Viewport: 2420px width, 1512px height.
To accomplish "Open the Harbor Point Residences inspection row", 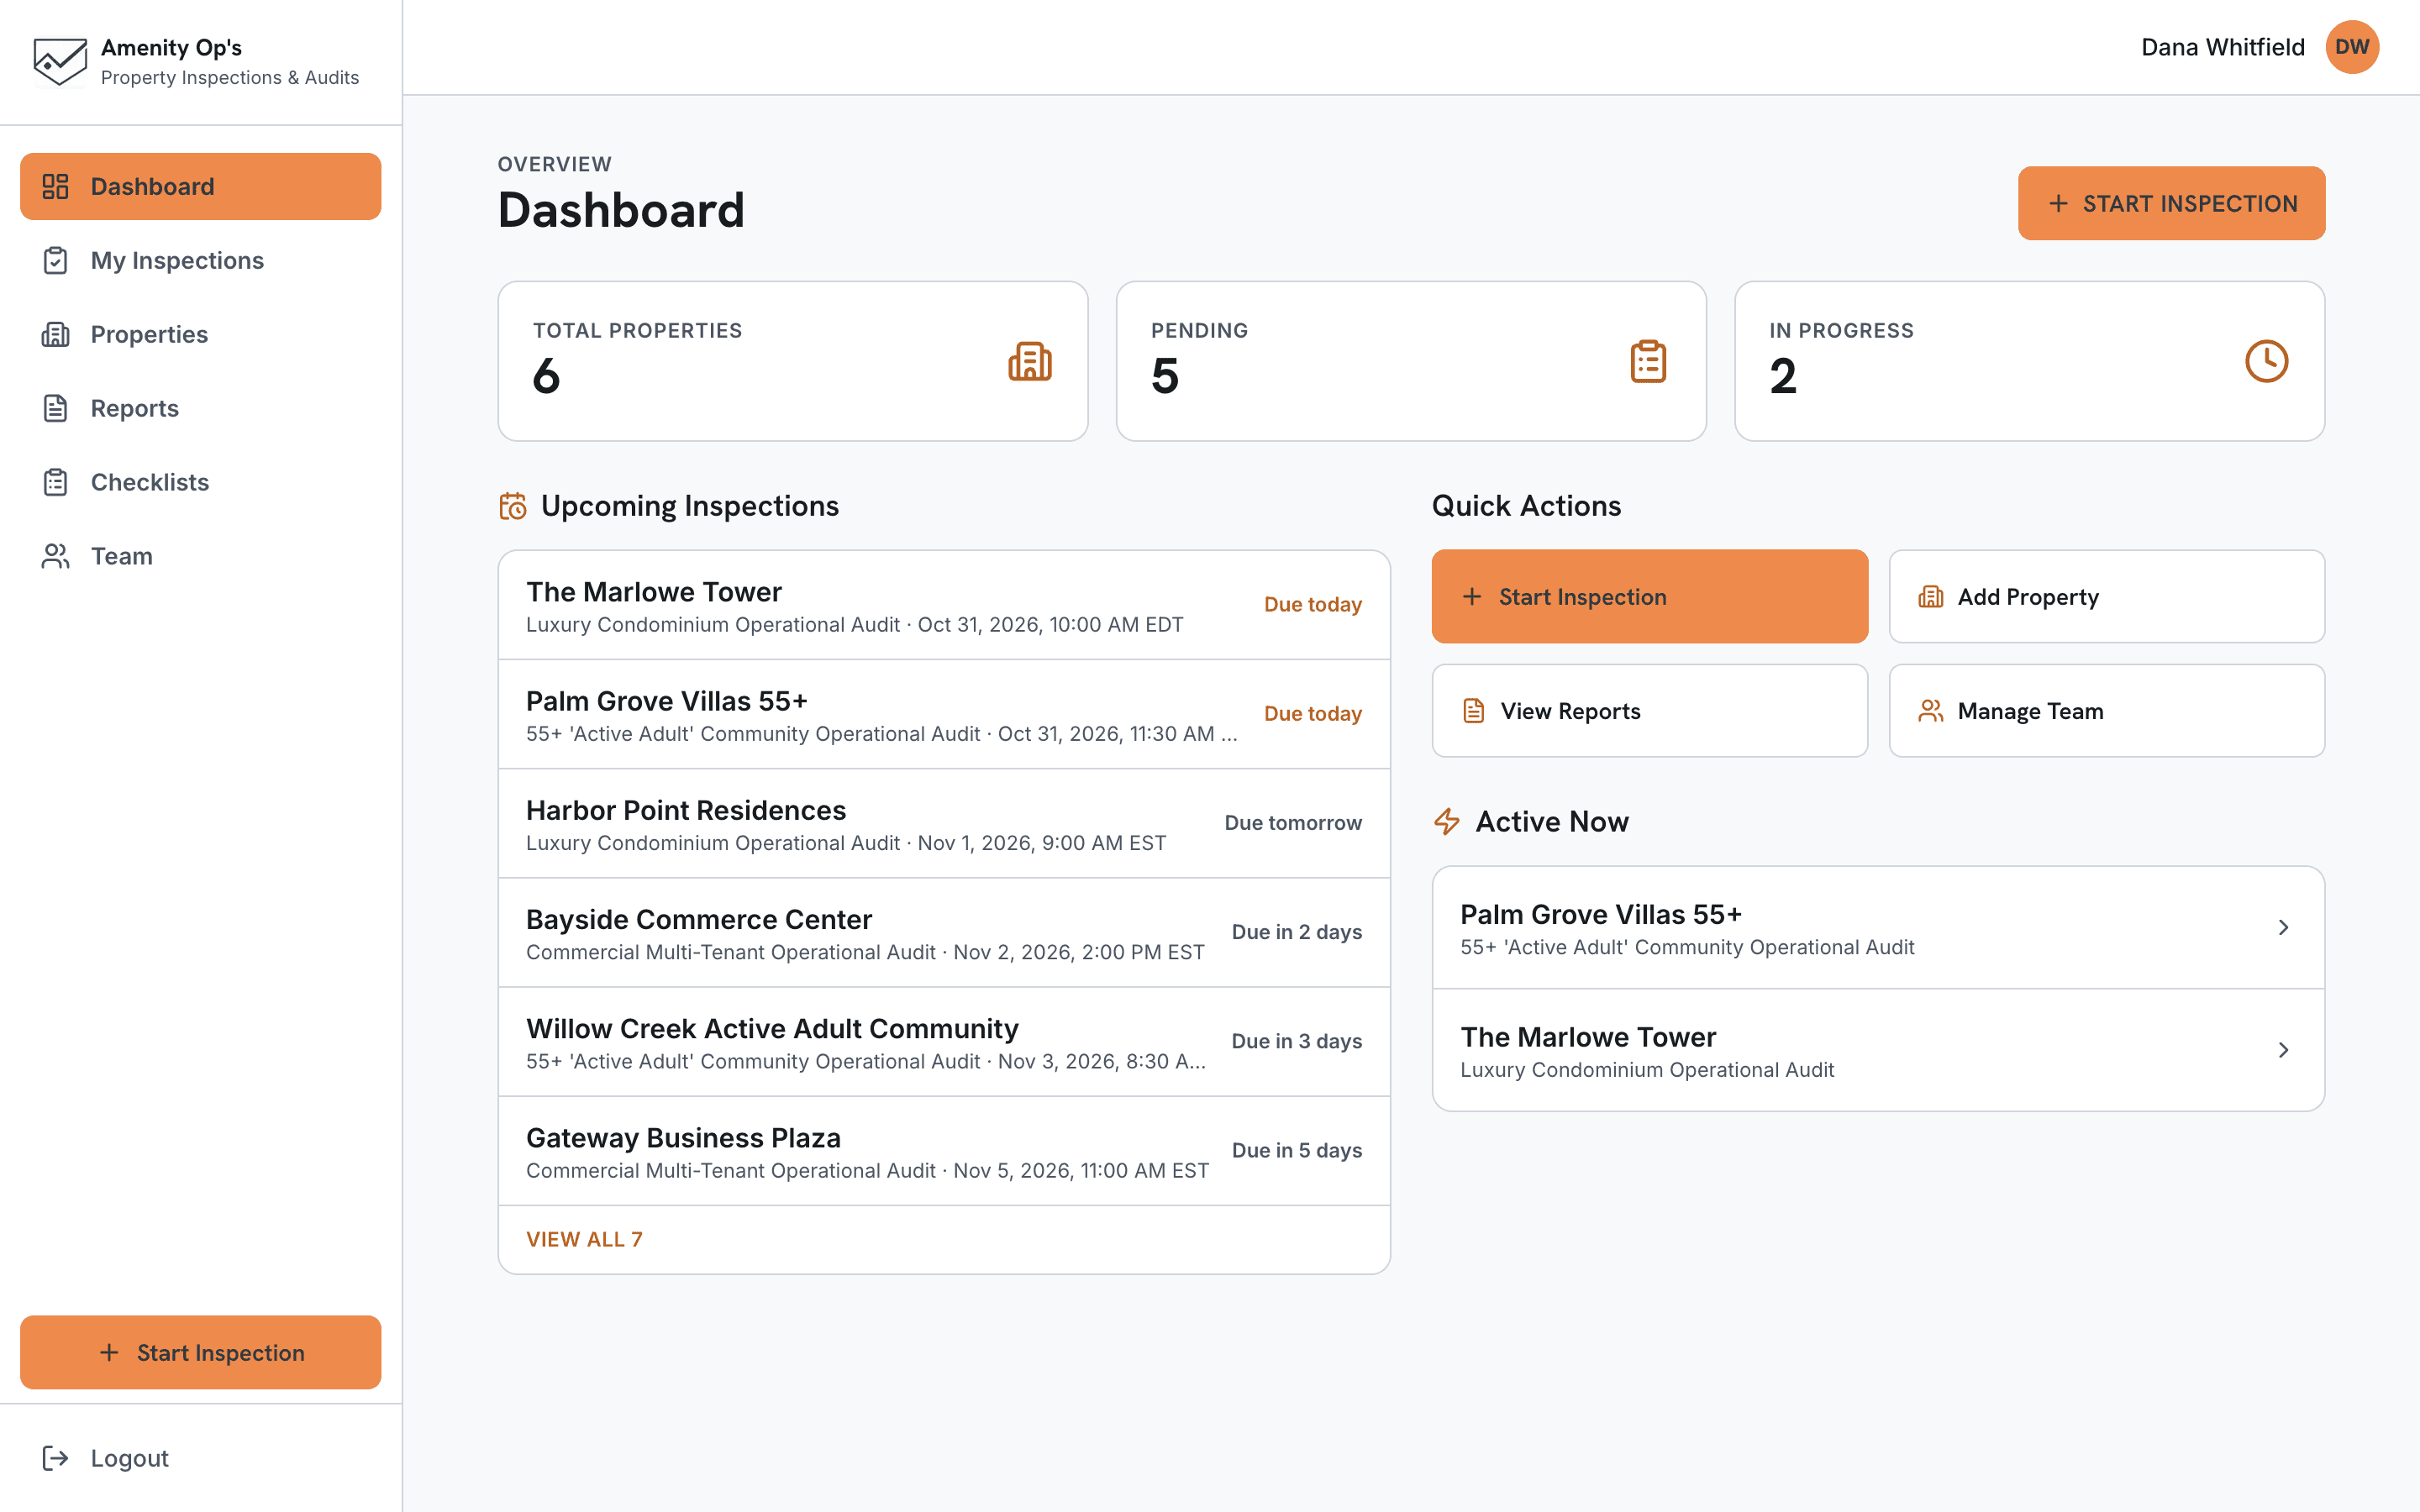I will (x=944, y=824).
